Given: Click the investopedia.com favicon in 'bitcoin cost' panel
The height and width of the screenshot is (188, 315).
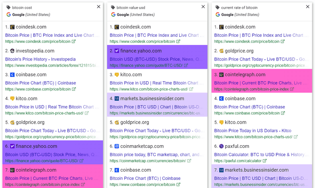Looking at the screenshot, I should (x=12, y=51).
